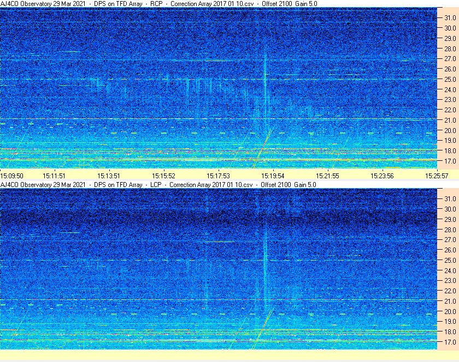The width and height of the screenshot is (459, 362).
Task: Click the 30.0 frequency label on the RCP axis
Action: [450, 28]
